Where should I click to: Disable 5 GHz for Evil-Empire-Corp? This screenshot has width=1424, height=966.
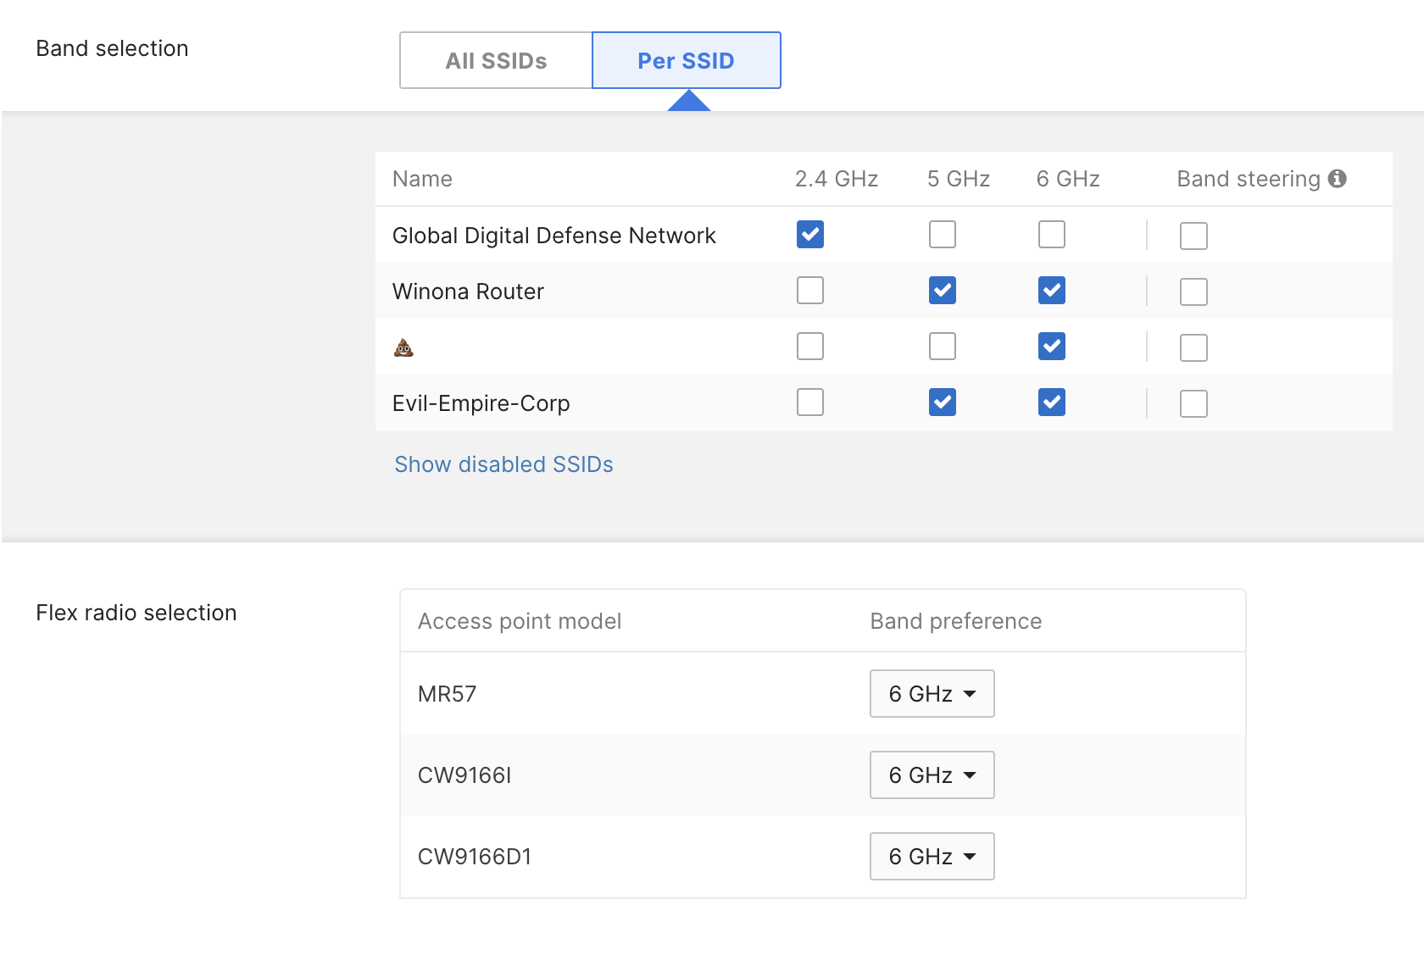coord(942,402)
